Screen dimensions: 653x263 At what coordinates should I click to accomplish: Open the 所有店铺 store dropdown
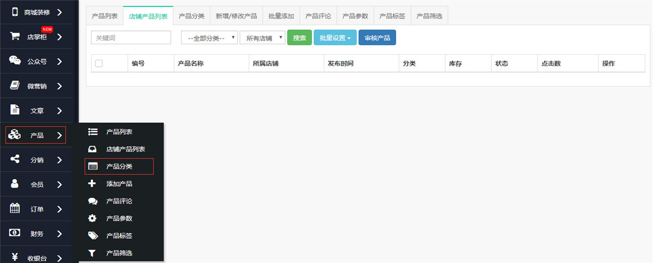[262, 37]
